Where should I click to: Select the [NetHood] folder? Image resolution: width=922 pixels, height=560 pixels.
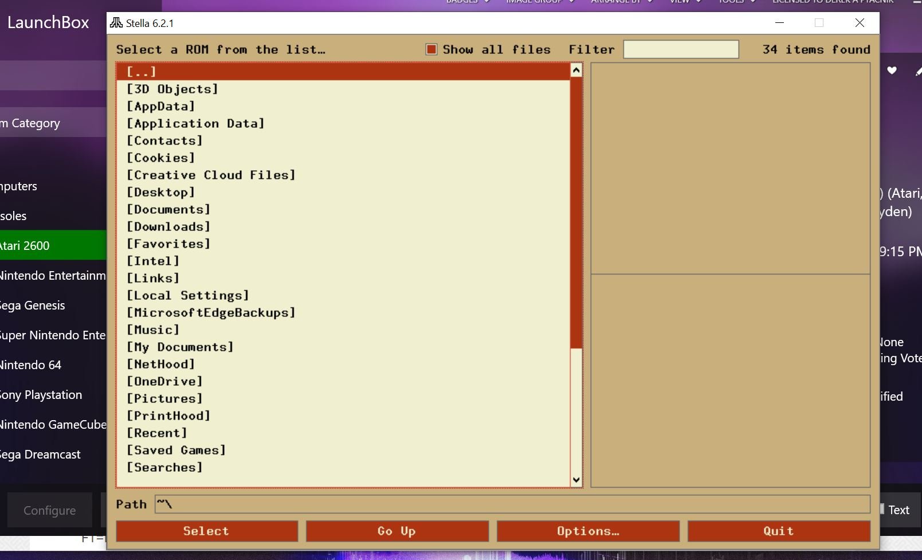pyautogui.click(x=343, y=364)
